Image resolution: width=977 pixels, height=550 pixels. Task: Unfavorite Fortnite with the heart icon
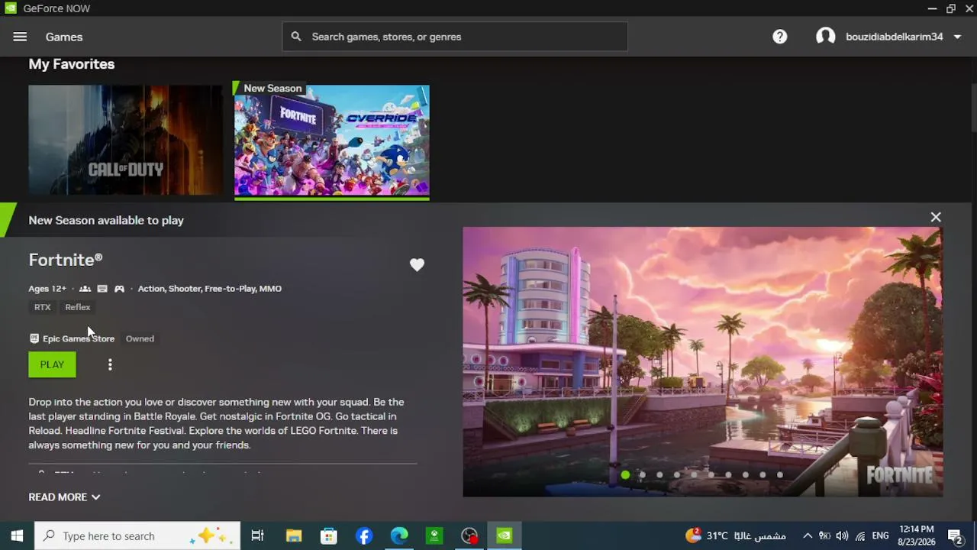click(417, 265)
